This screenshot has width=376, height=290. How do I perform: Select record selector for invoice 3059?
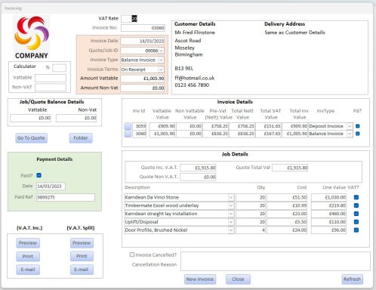[128, 126]
